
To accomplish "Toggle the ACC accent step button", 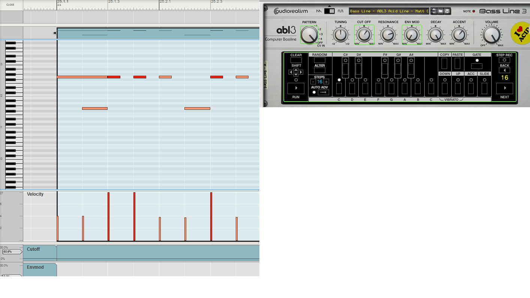I will 471,88.
